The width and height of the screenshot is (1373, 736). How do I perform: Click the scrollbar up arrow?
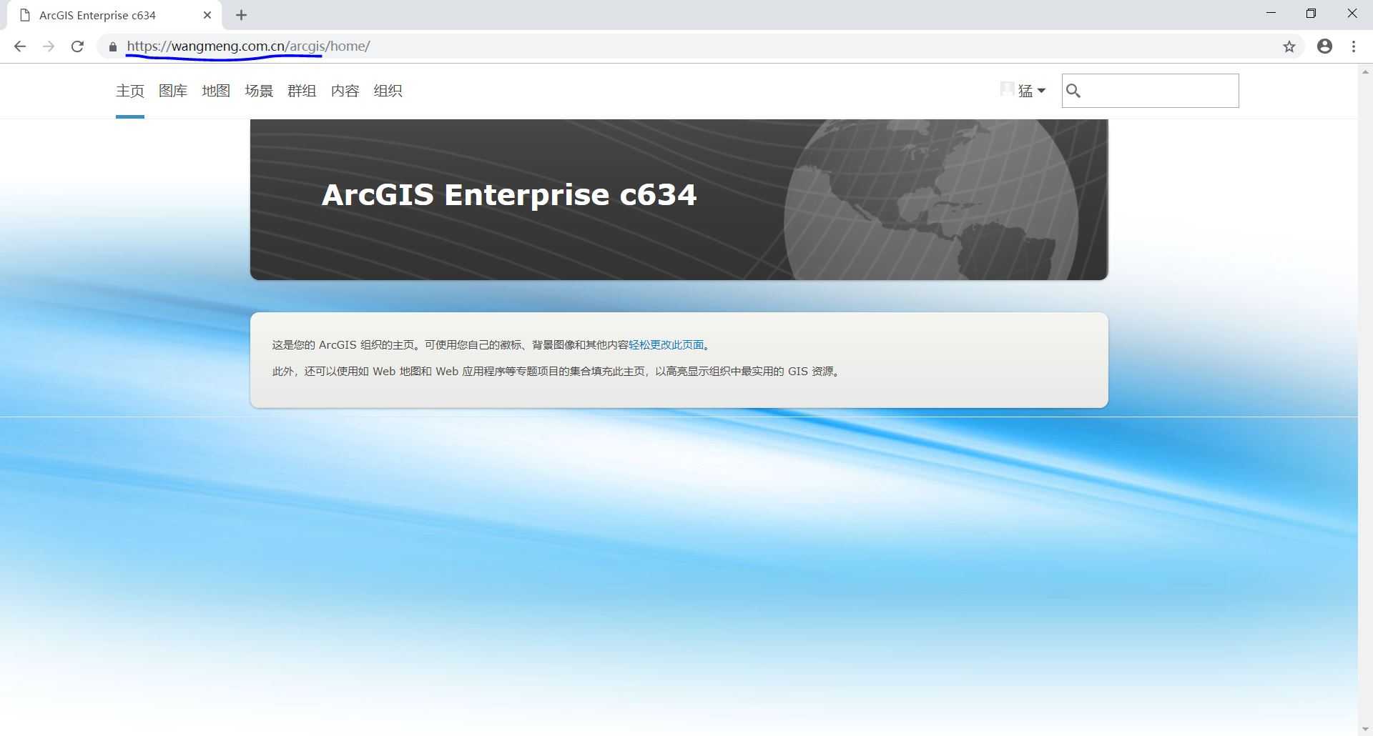coord(1365,71)
